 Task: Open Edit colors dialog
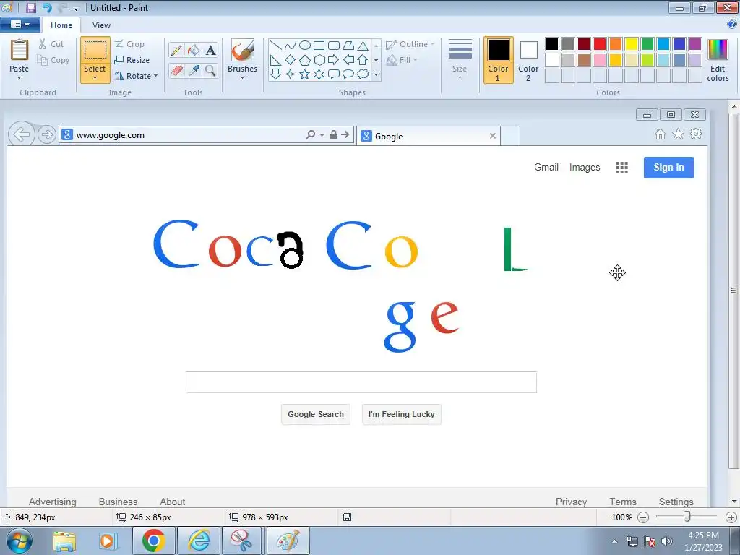[x=718, y=61]
